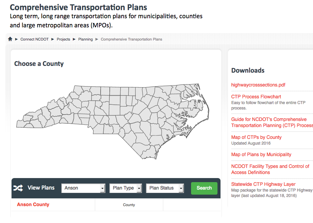This screenshot has height=223, width=313.
Task: Open Map of CTPs by County
Action: [256, 137]
